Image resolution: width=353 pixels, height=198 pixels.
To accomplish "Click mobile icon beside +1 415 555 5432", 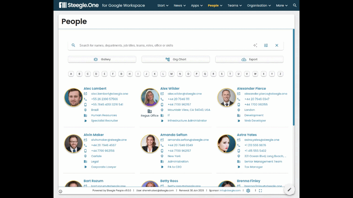I will click(239, 150).
